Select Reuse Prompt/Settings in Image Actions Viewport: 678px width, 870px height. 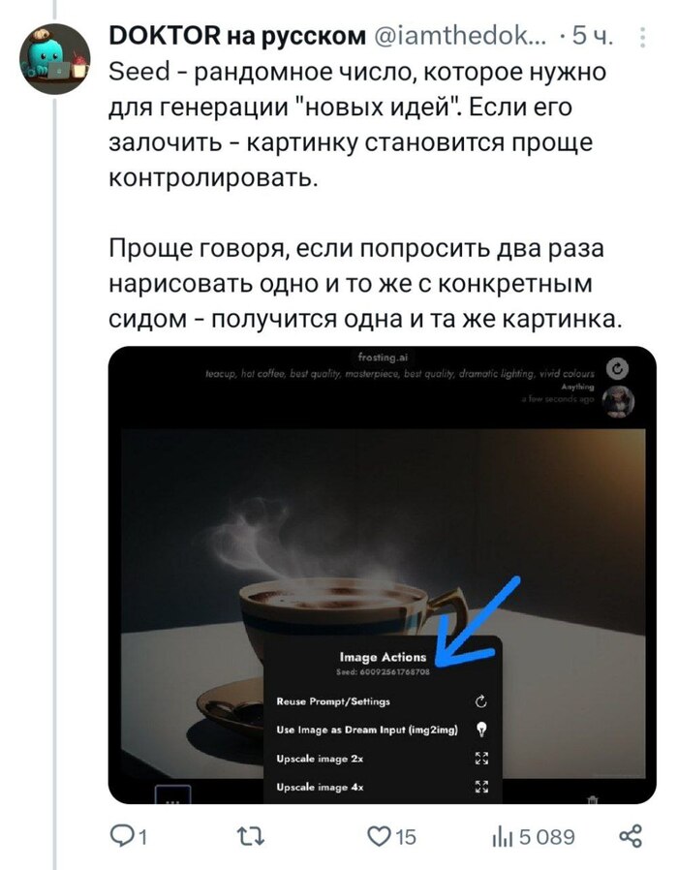383,701
